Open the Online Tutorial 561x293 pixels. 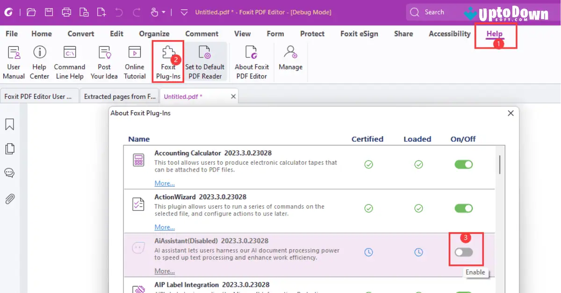coord(134,61)
